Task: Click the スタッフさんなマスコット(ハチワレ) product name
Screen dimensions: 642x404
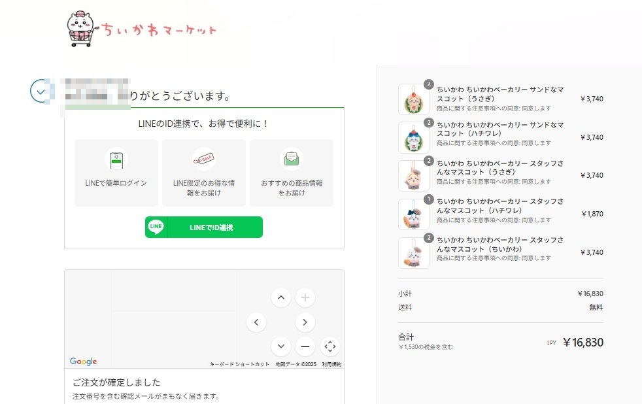Action: tap(500, 206)
